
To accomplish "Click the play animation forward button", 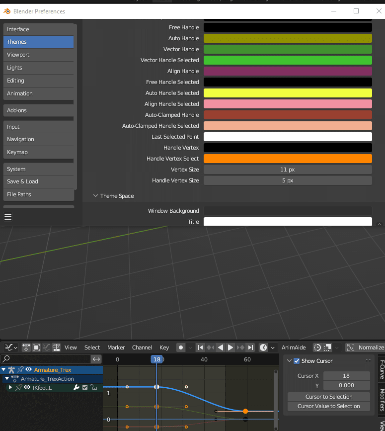I will click(x=231, y=347).
